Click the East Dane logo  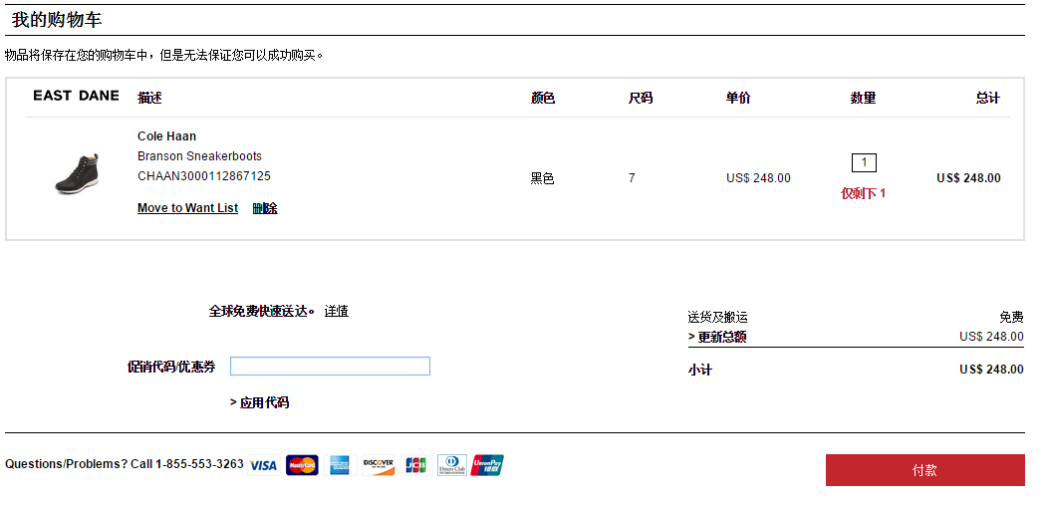pyautogui.click(x=76, y=96)
